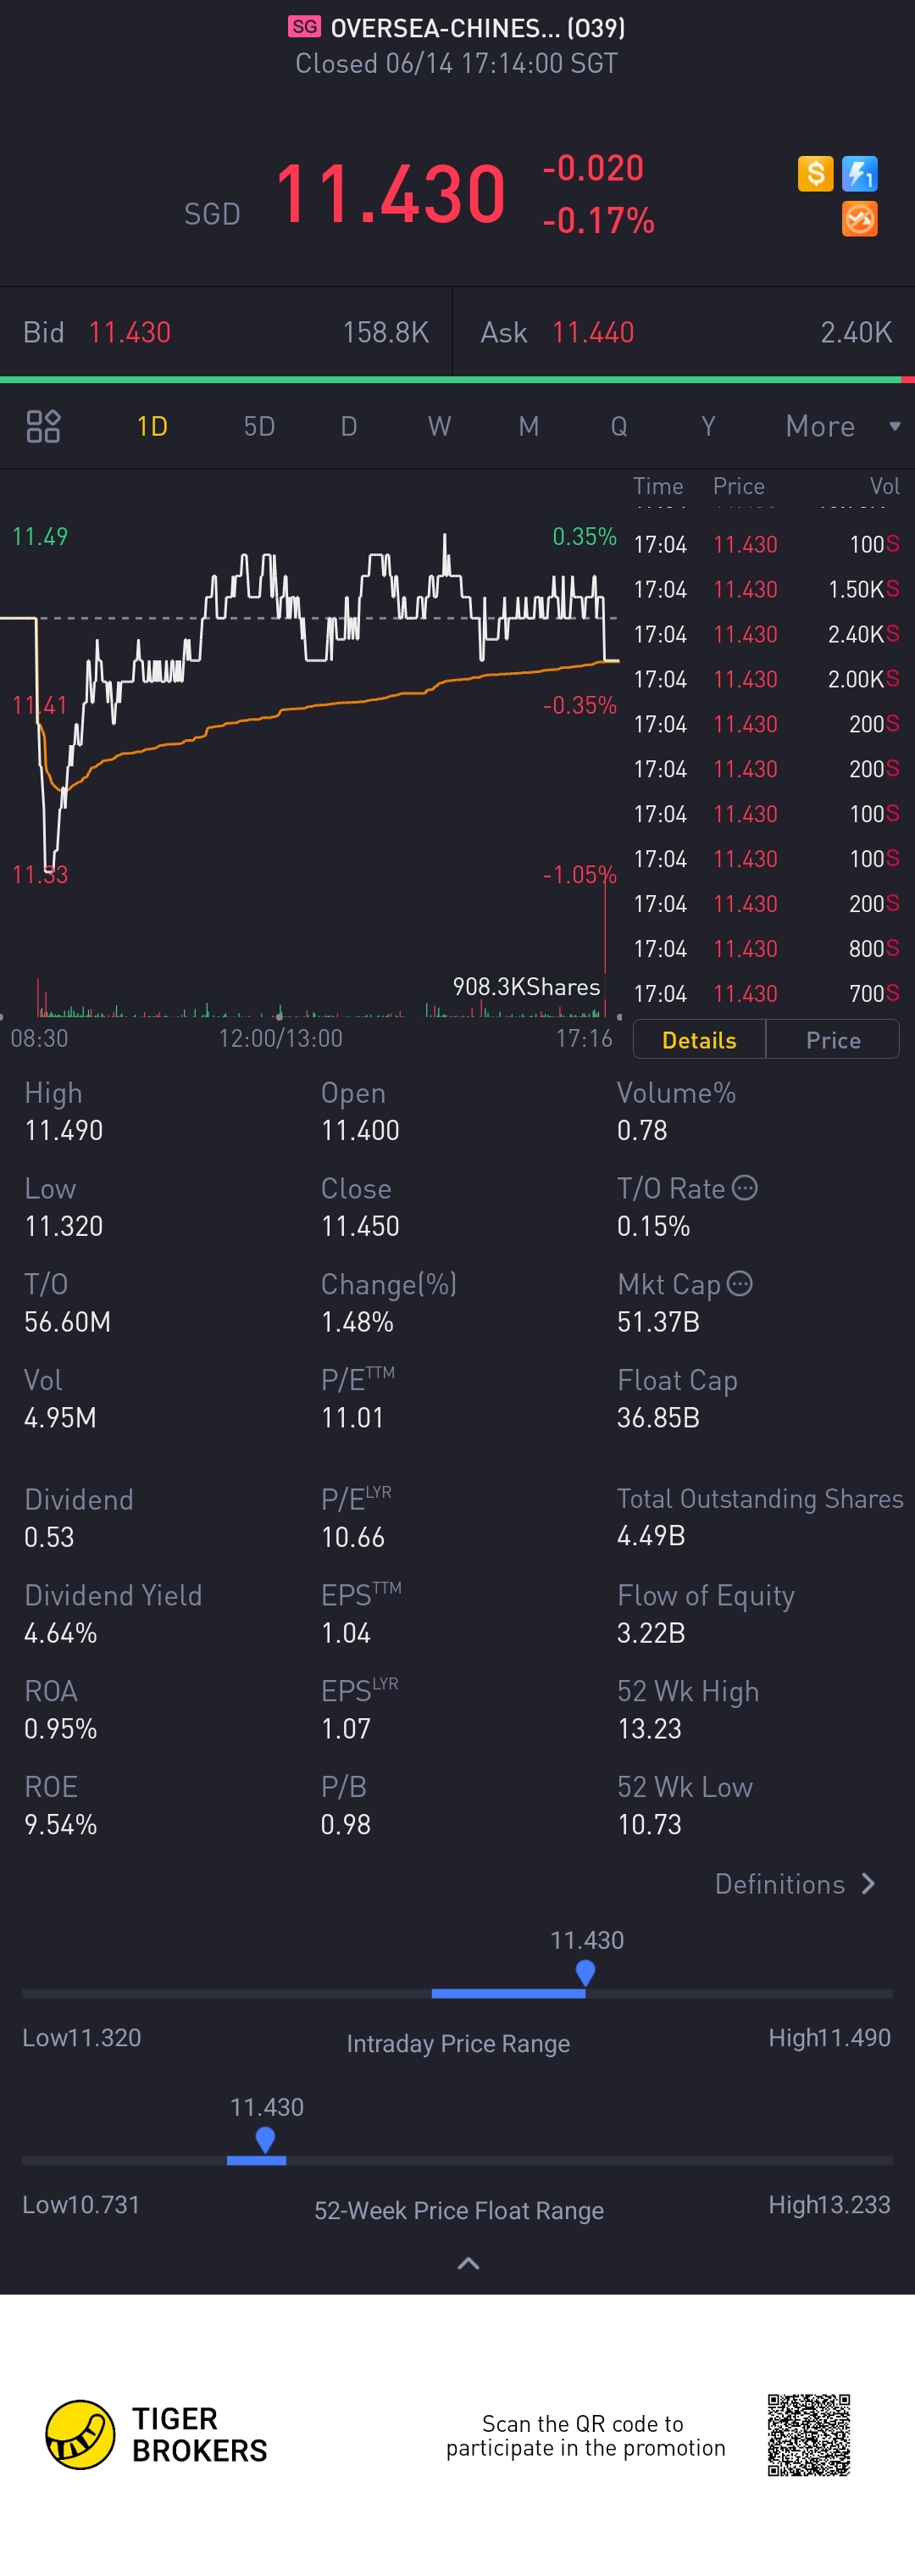Select the 5D chart period
The width and height of the screenshot is (915, 2576).
pyautogui.click(x=259, y=427)
